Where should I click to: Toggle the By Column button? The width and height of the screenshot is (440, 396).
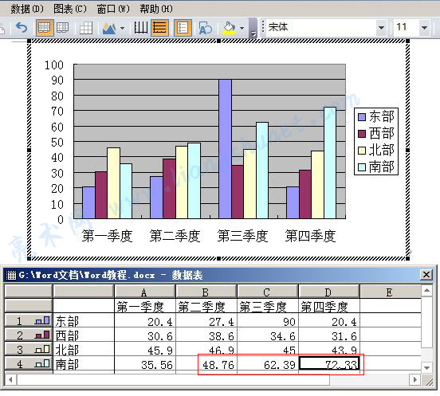coord(63,28)
